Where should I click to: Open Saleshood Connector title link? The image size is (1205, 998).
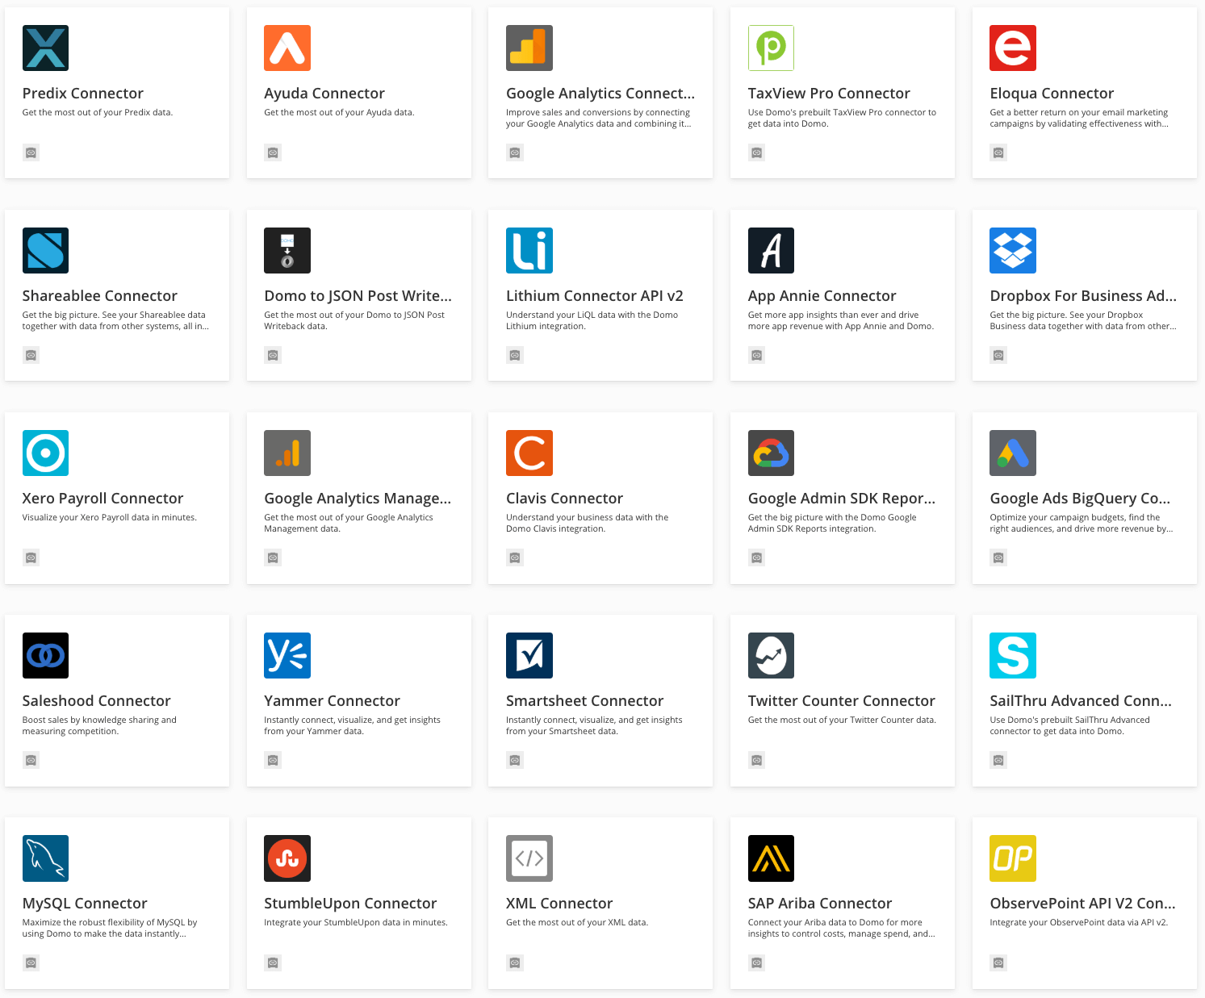(97, 701)
